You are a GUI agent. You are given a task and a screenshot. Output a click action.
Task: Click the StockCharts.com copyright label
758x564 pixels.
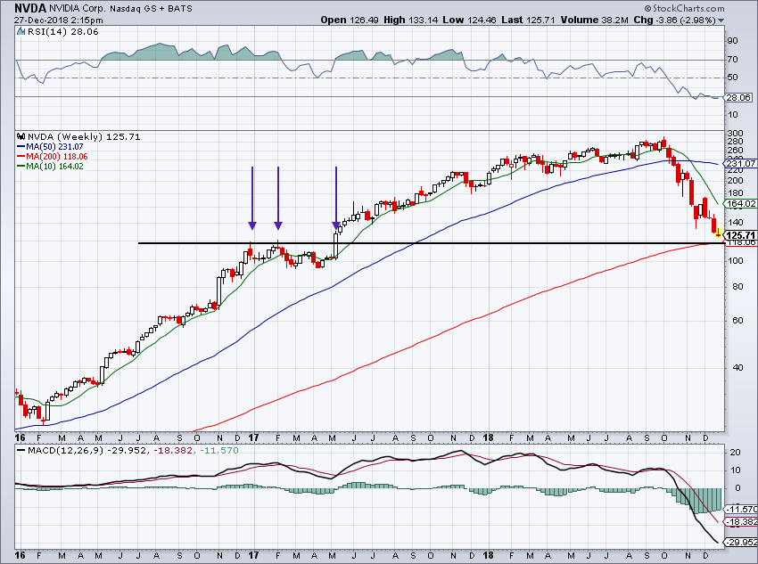[x=685, y=8]
